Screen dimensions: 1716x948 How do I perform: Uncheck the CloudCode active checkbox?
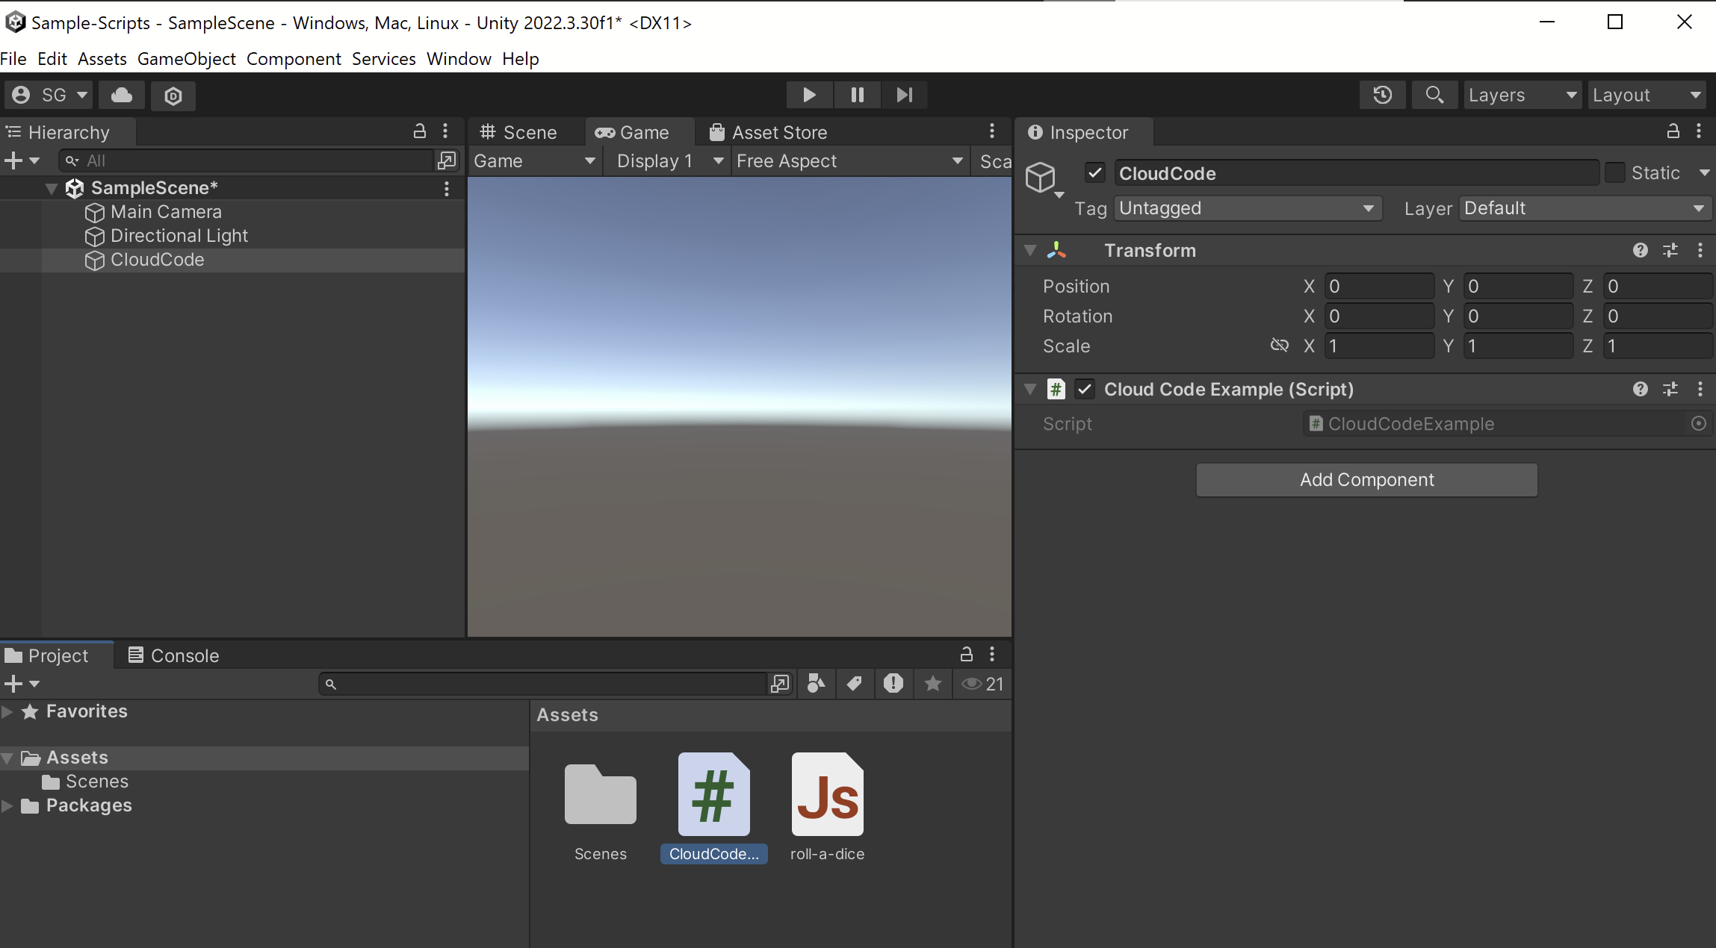(x=1095, y=173)
